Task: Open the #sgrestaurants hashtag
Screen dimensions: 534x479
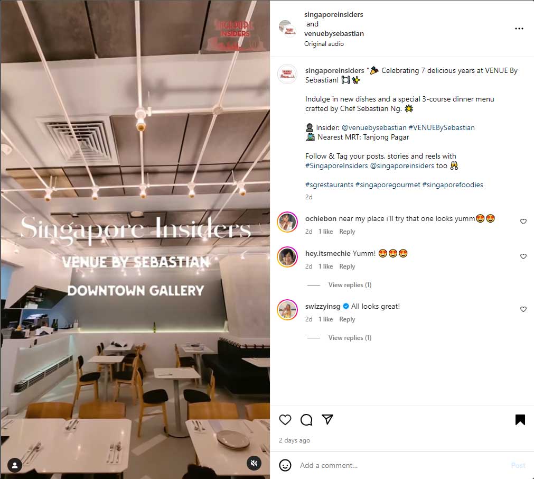Action: [329, 185]
